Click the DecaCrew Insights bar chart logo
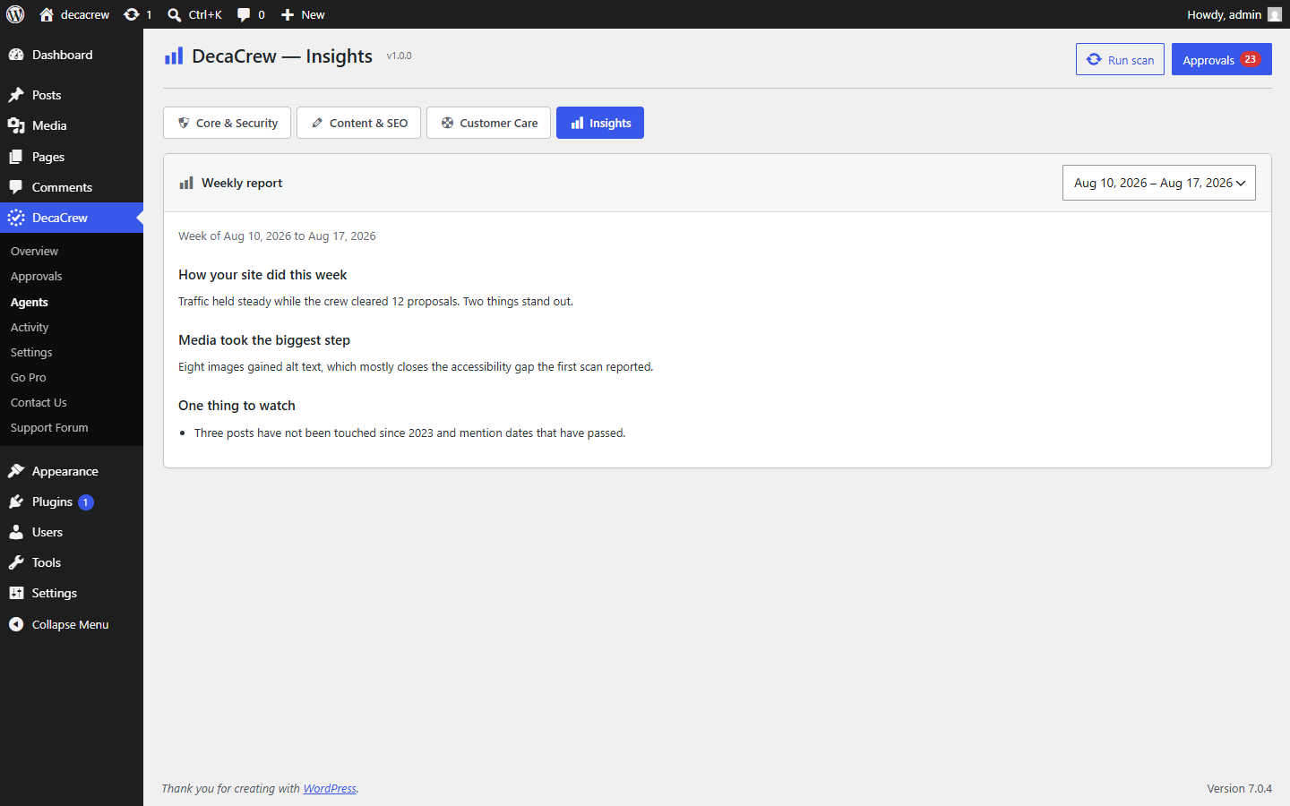1290x806 pixels. pyautogui.click(x=174, y=56)
